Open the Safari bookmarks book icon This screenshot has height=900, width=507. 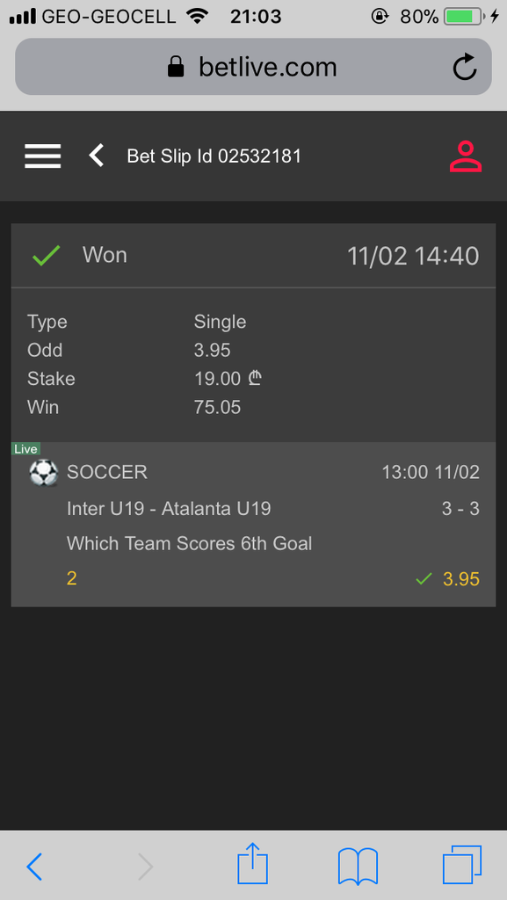tap(358, 866)
